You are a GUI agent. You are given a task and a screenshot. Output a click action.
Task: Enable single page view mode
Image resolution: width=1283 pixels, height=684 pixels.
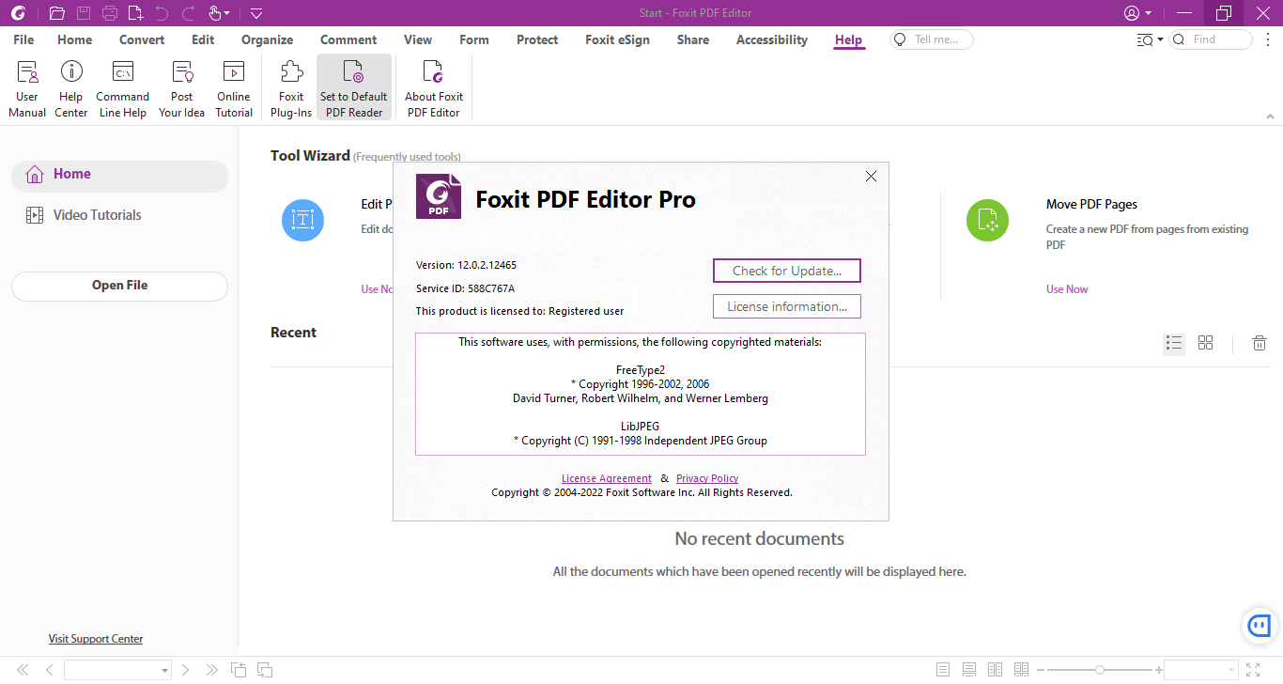[x=942, y=669]
